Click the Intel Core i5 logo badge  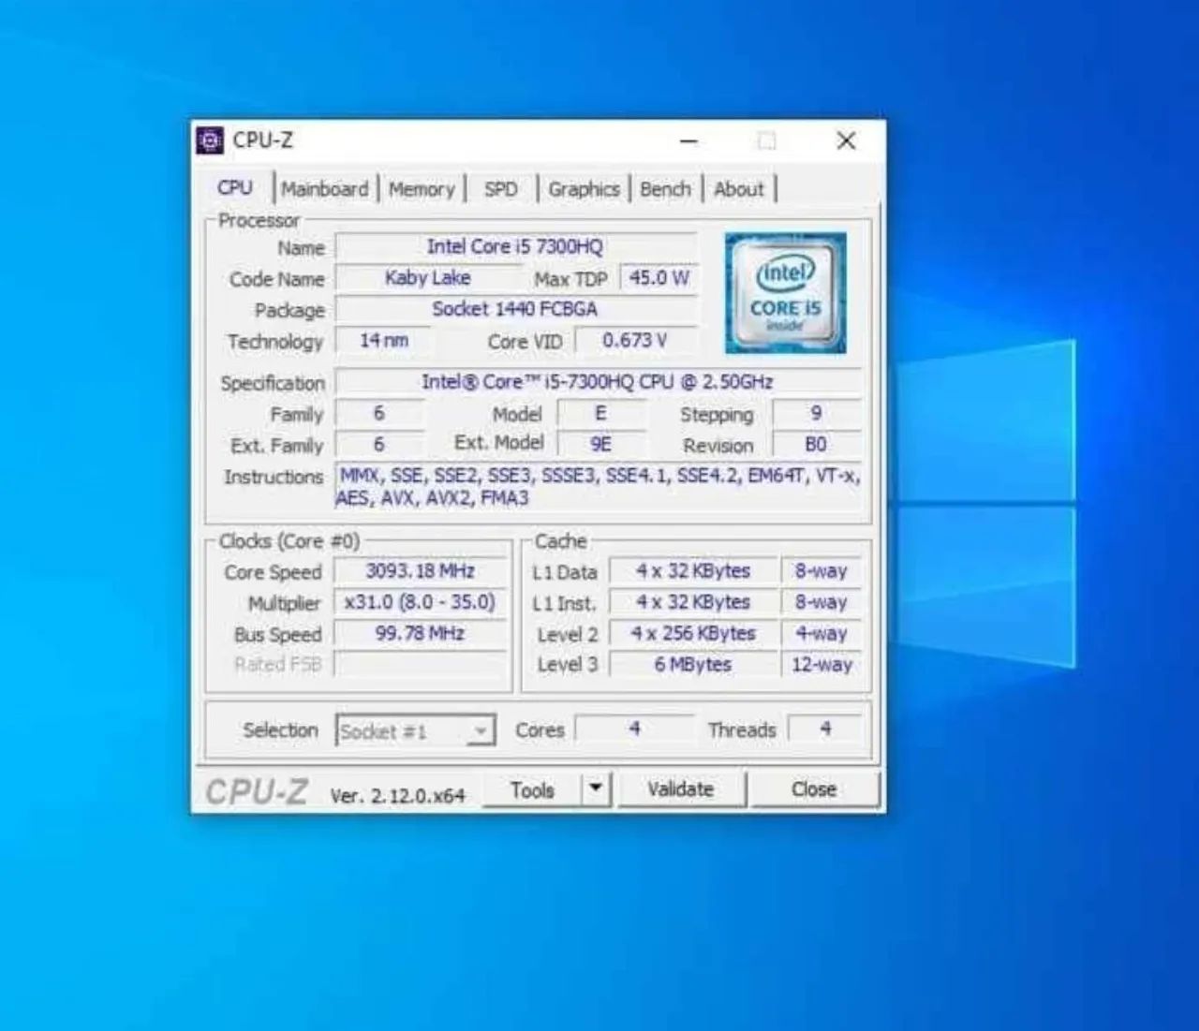coord(785,293)
